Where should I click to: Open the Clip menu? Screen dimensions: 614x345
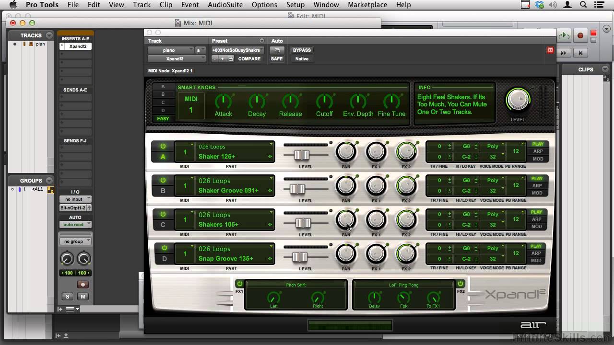click(x=166, y=5)
